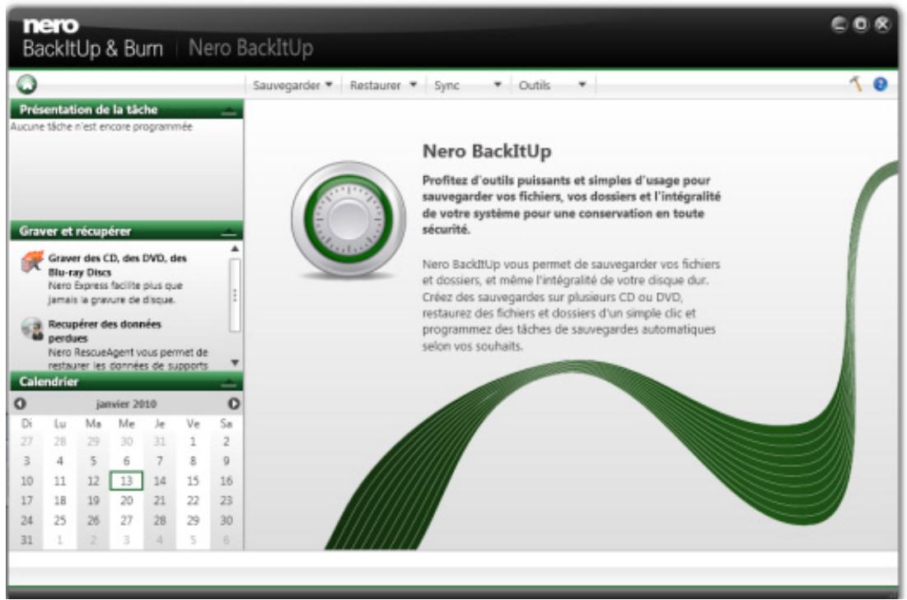Viewport: 907px width, 600px height.
Task: Select January 16 in the calendar
Action: click(227, 481)
